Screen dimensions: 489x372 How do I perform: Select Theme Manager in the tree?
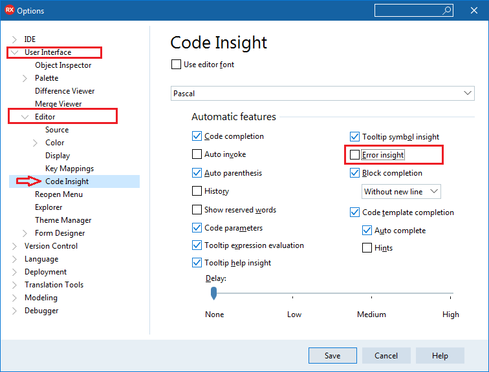[63, 220]
